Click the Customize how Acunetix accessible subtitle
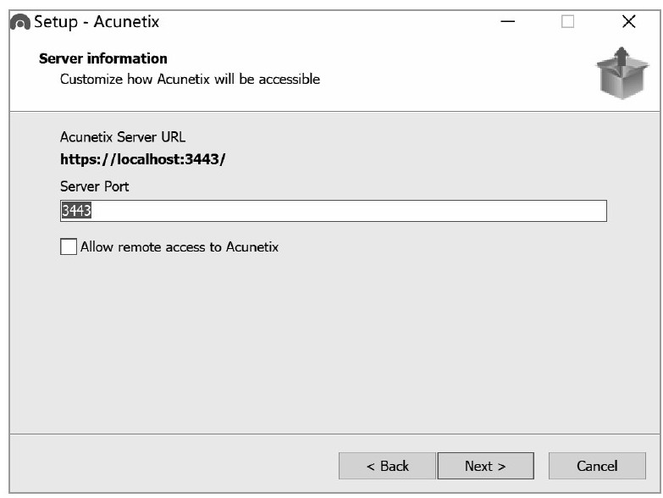 190,79
